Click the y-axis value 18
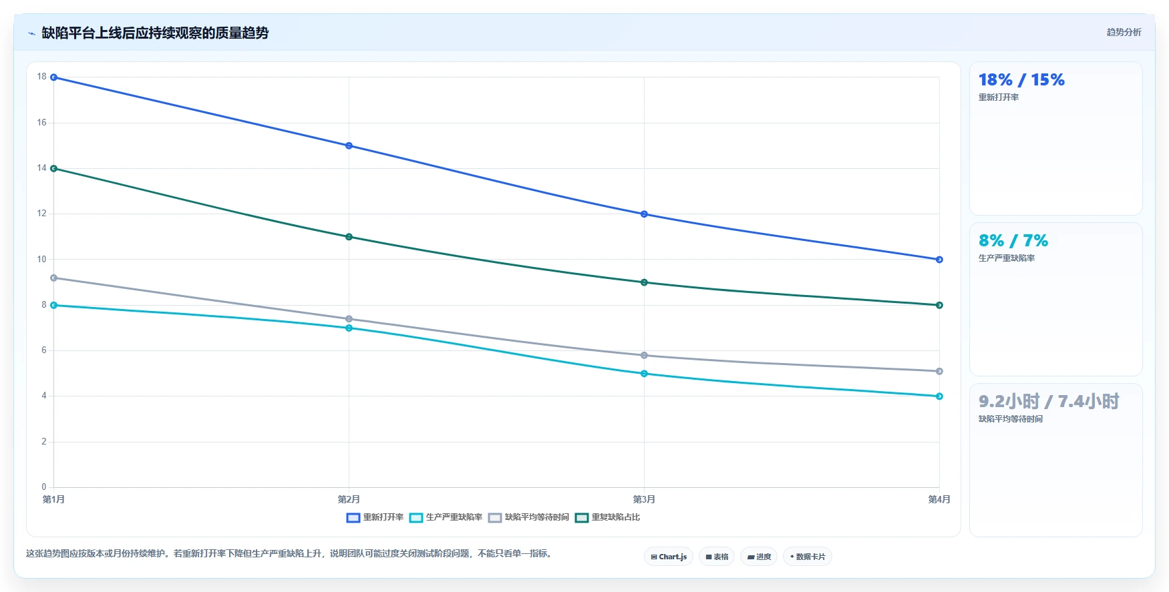 (42, 77)
